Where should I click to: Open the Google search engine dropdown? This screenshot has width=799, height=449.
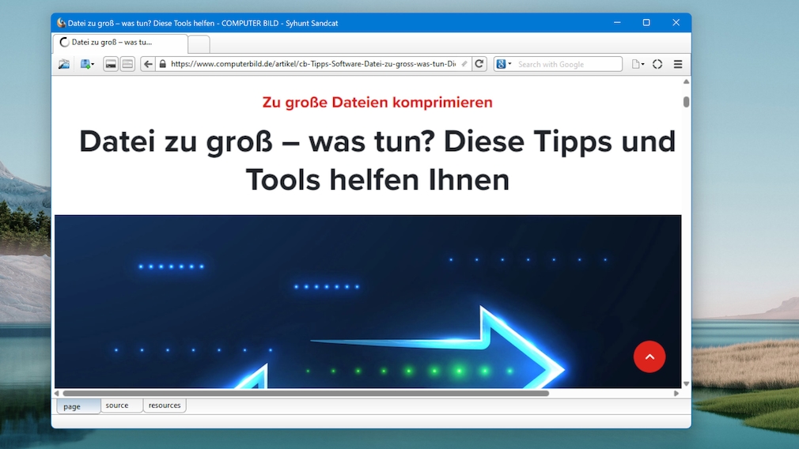click(504, 64)
